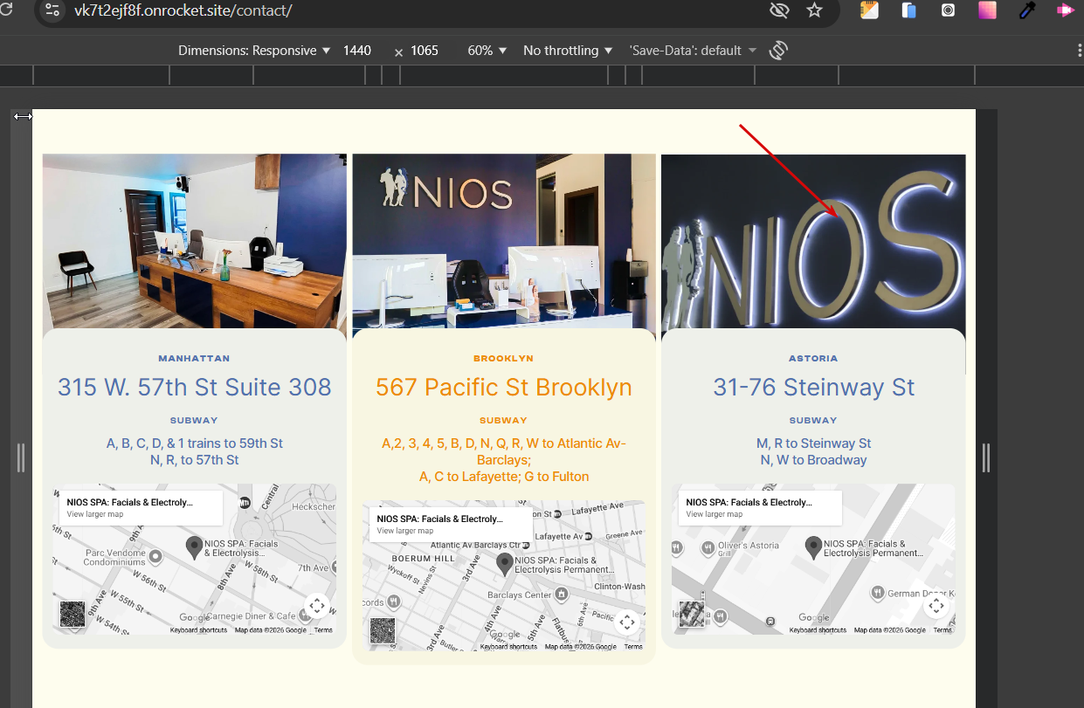The image size is (1084, 708).
Task: Click the address bar URL text
Action: tap(183, 10)
